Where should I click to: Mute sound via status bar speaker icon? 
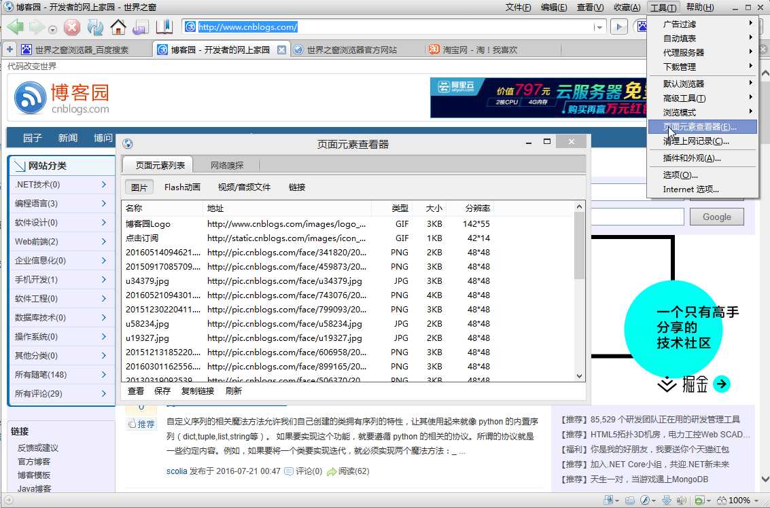click(681, 500)
